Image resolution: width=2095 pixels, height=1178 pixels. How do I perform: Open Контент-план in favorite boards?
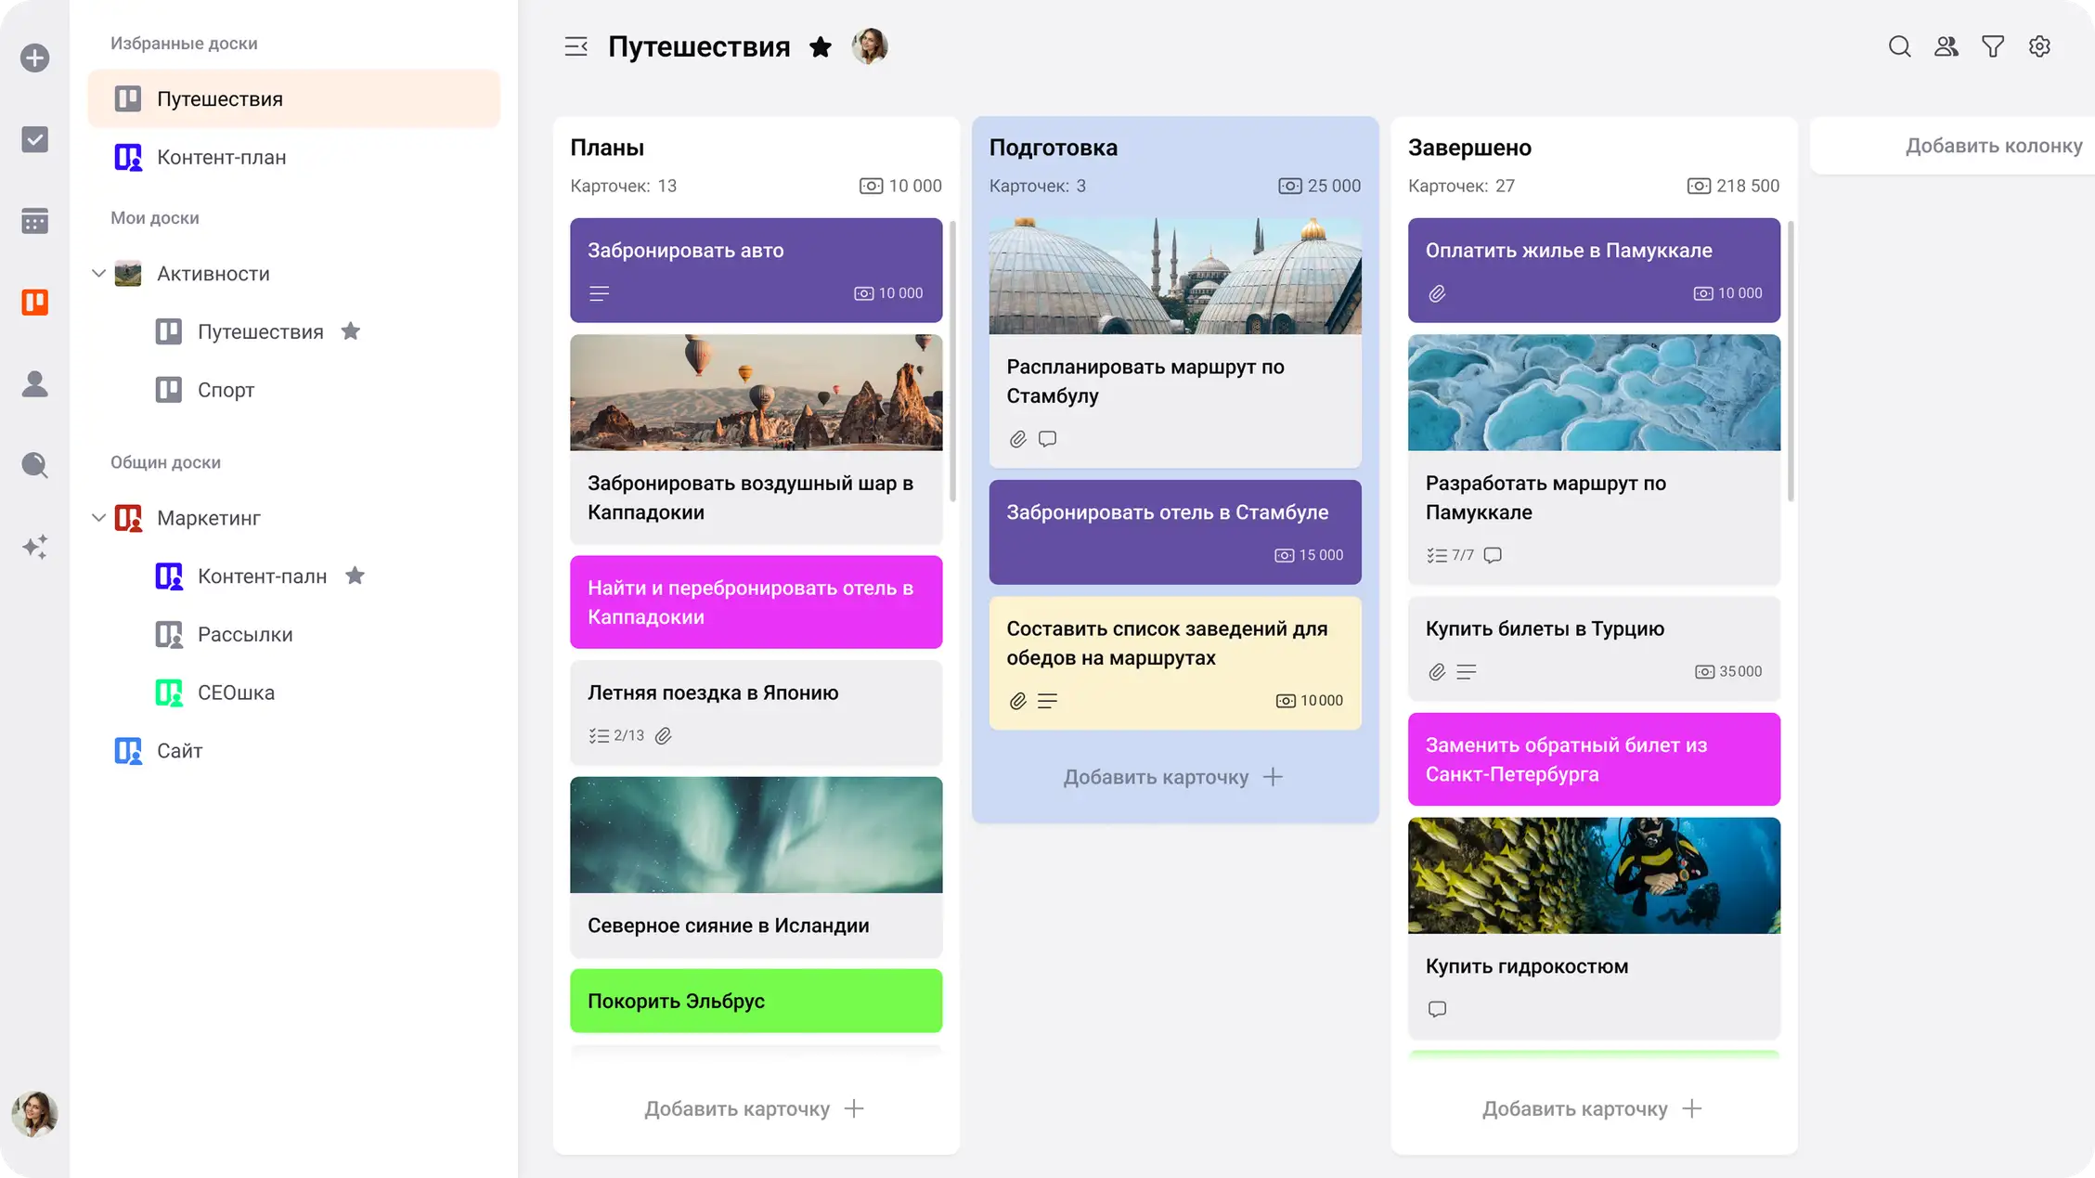point(221,157)
